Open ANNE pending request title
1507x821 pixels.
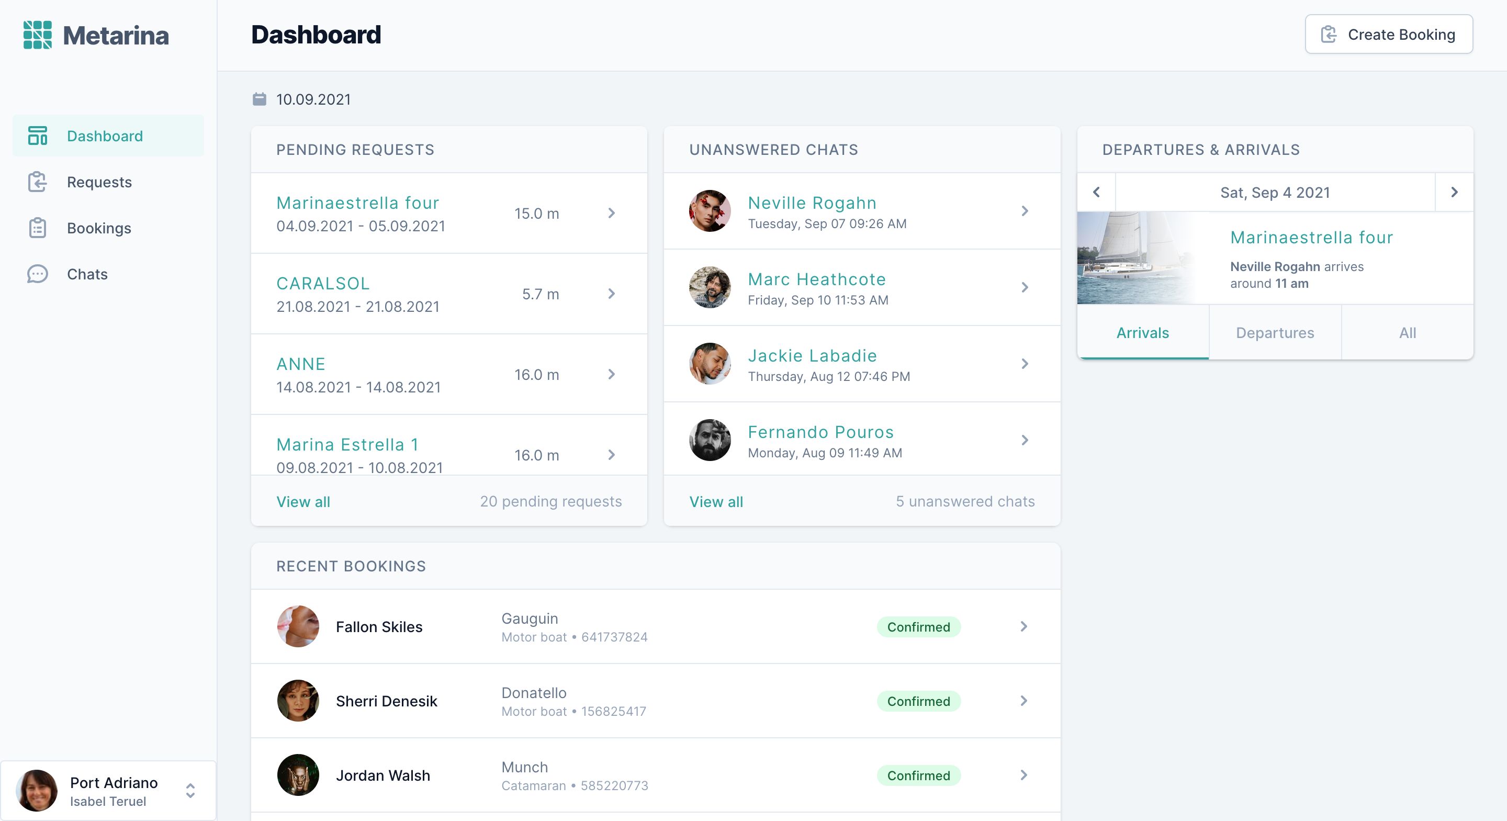301,364
